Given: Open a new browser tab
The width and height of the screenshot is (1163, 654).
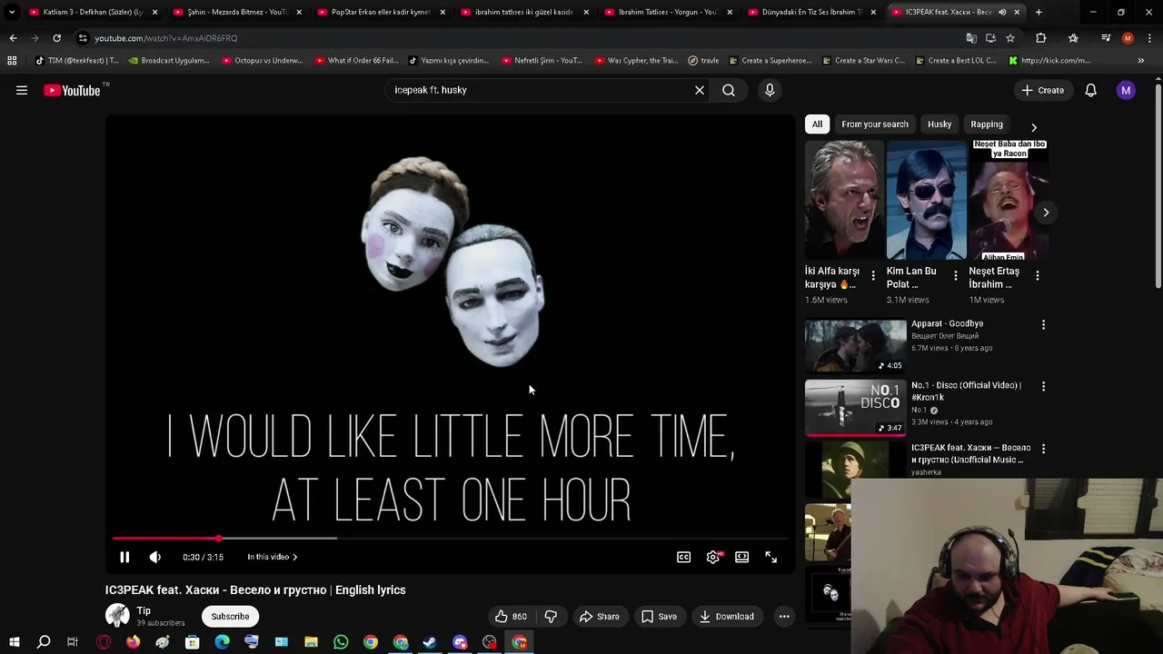Looking at the screenshot, I should (1039, 12).
